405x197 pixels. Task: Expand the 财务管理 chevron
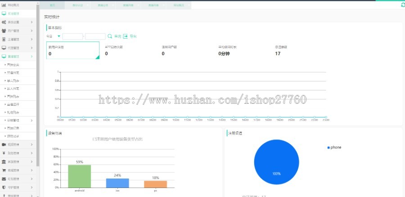(32, 153)
